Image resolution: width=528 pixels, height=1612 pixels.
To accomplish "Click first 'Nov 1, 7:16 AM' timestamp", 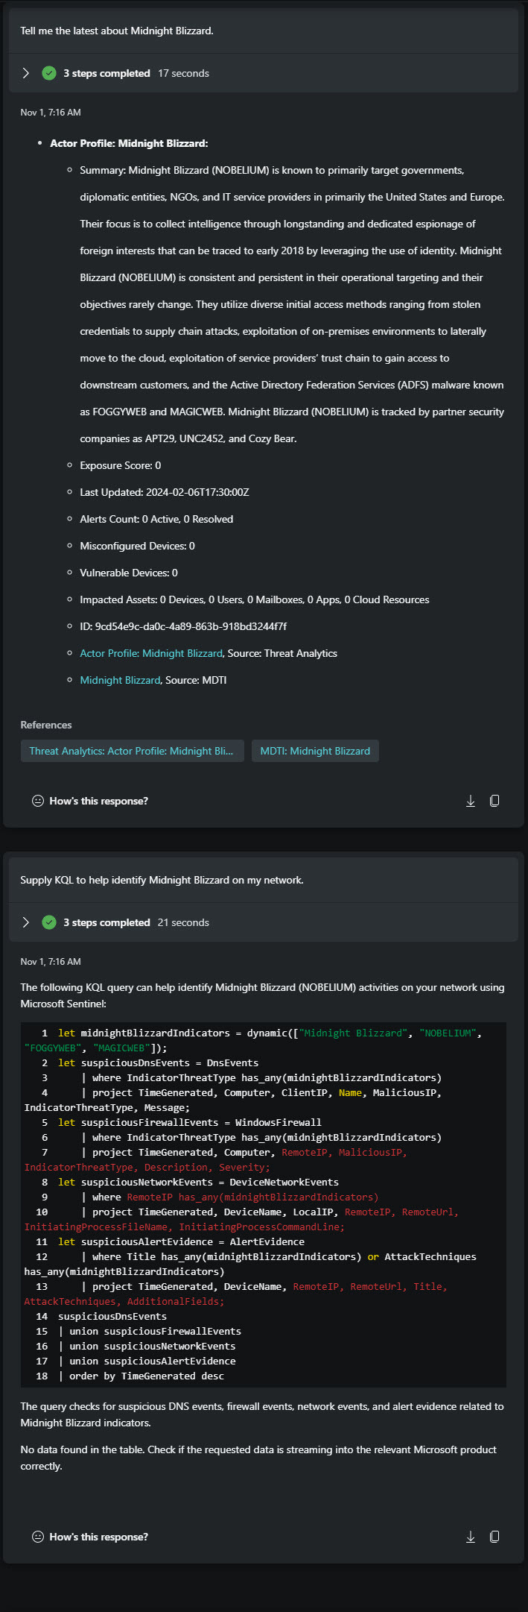I will click(51, 112).
